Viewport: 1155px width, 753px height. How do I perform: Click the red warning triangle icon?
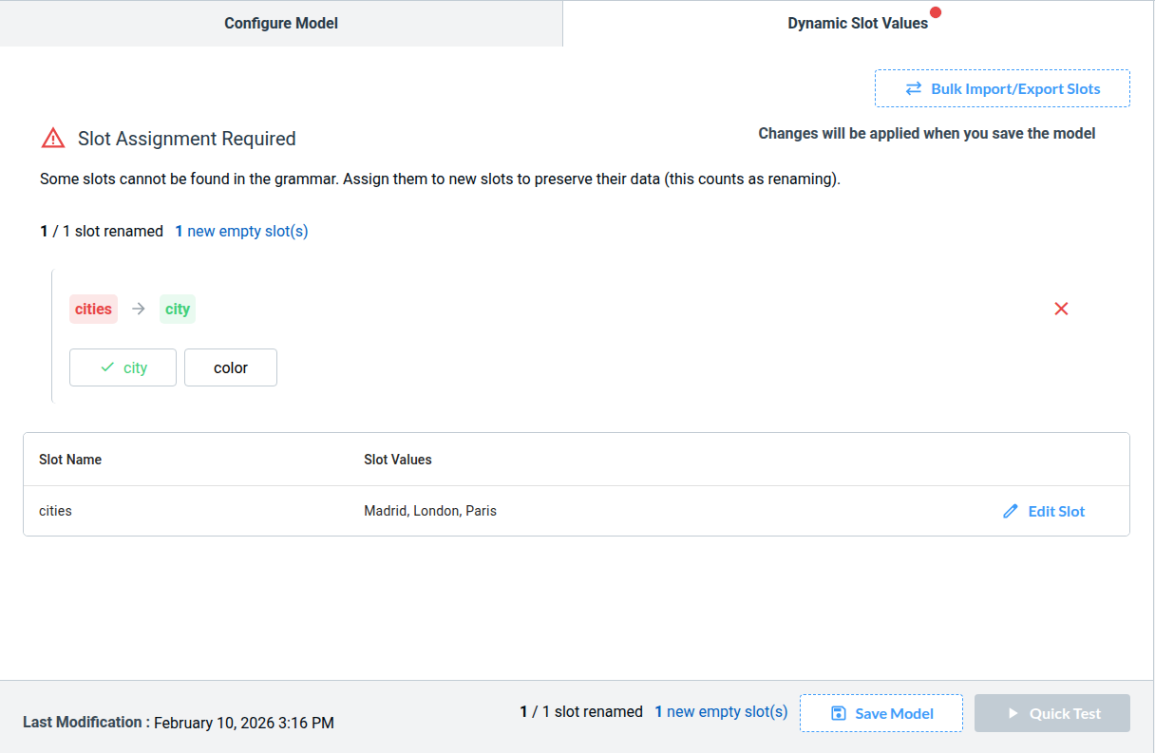pos(53,139)
